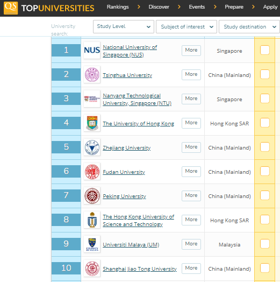Tick the checkbox for Shanghai Jiao Tong University
Viewport: 280px width, 282px height.
coord(265,268)
